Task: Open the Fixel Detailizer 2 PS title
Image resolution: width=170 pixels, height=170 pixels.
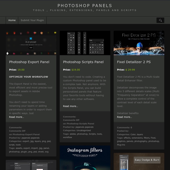Action: pyautogui.click(x=134, y=62)
